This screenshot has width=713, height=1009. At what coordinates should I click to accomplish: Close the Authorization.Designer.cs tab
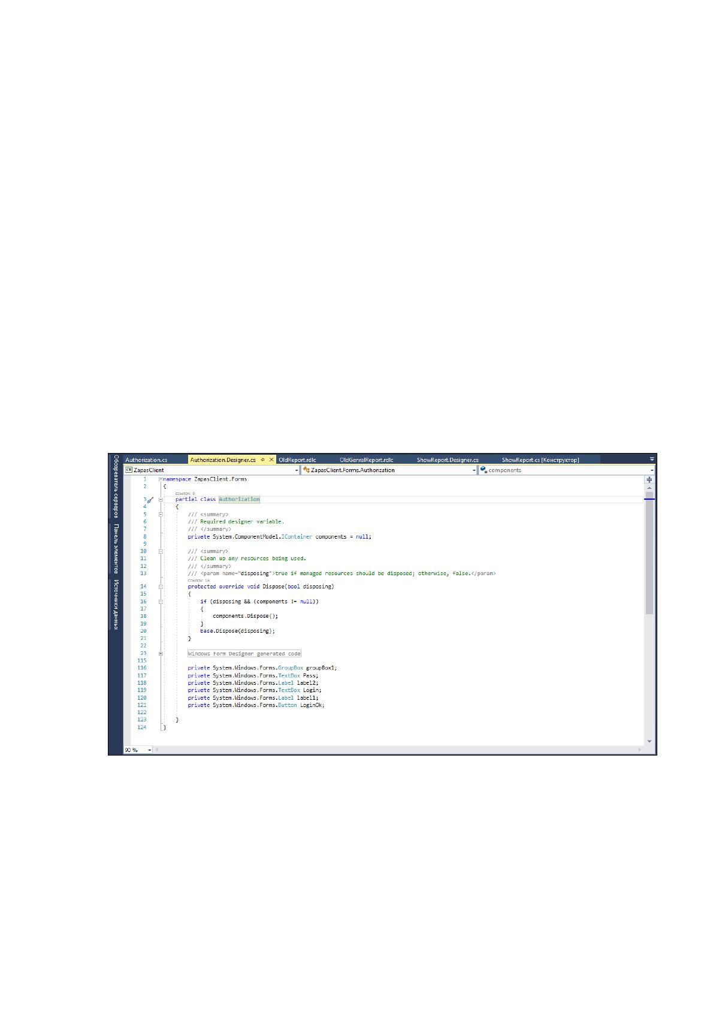point(271,460)
